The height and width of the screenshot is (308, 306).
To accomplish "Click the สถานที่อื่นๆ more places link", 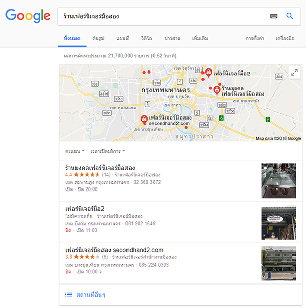I will [90, 294].
